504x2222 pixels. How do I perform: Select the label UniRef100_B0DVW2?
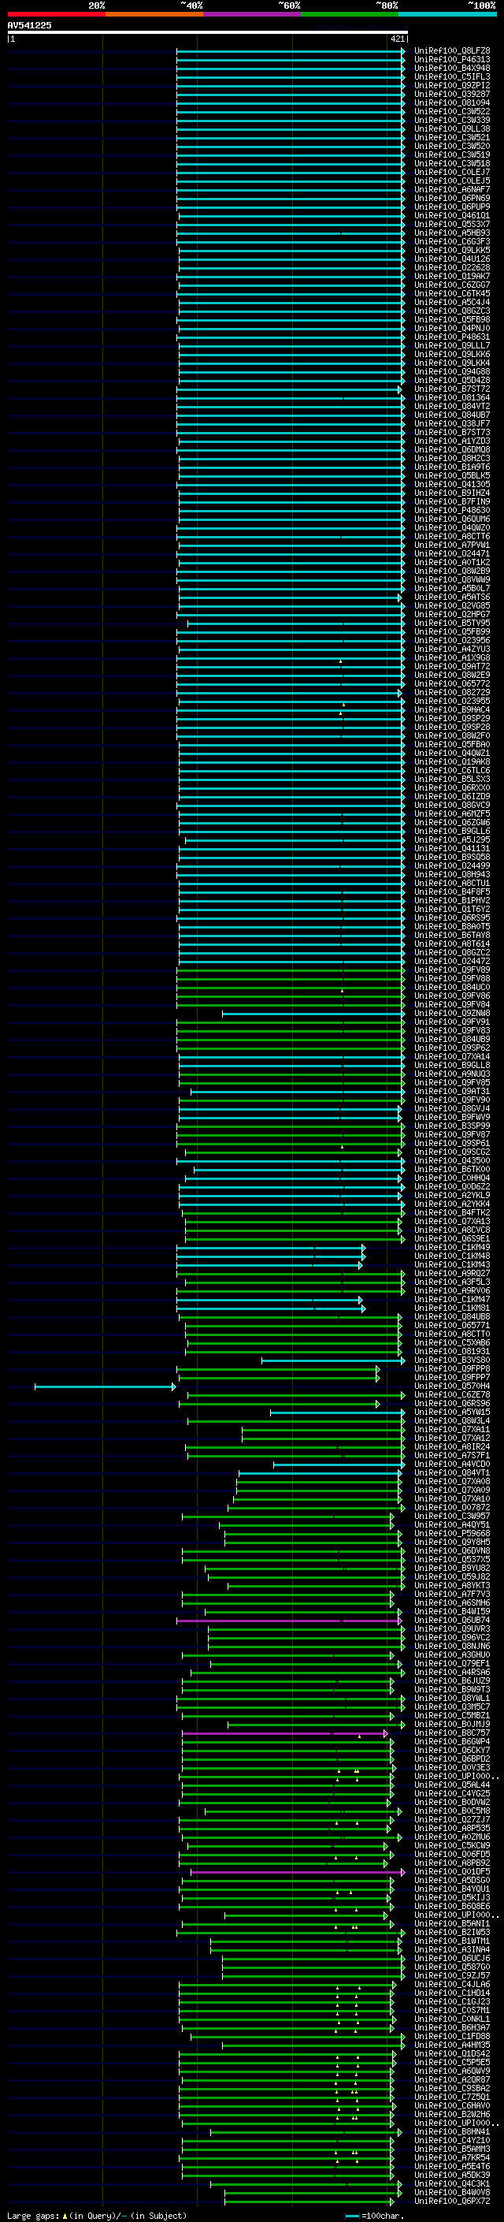click(x=452, y=1802)
